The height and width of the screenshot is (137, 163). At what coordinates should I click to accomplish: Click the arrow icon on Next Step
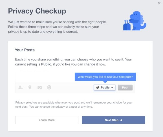click(x=121, y=120)
